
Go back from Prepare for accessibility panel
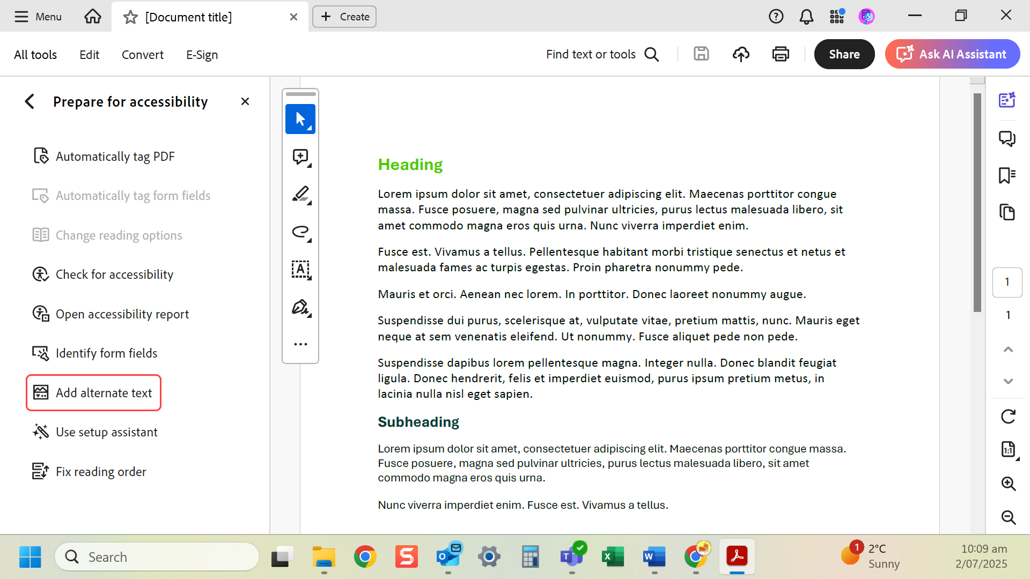pos(30,101)
